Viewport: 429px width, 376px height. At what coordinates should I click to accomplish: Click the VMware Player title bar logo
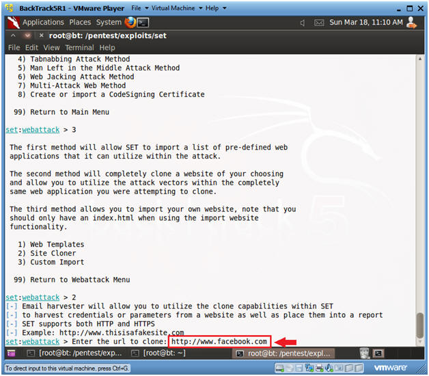click(10, 8)
